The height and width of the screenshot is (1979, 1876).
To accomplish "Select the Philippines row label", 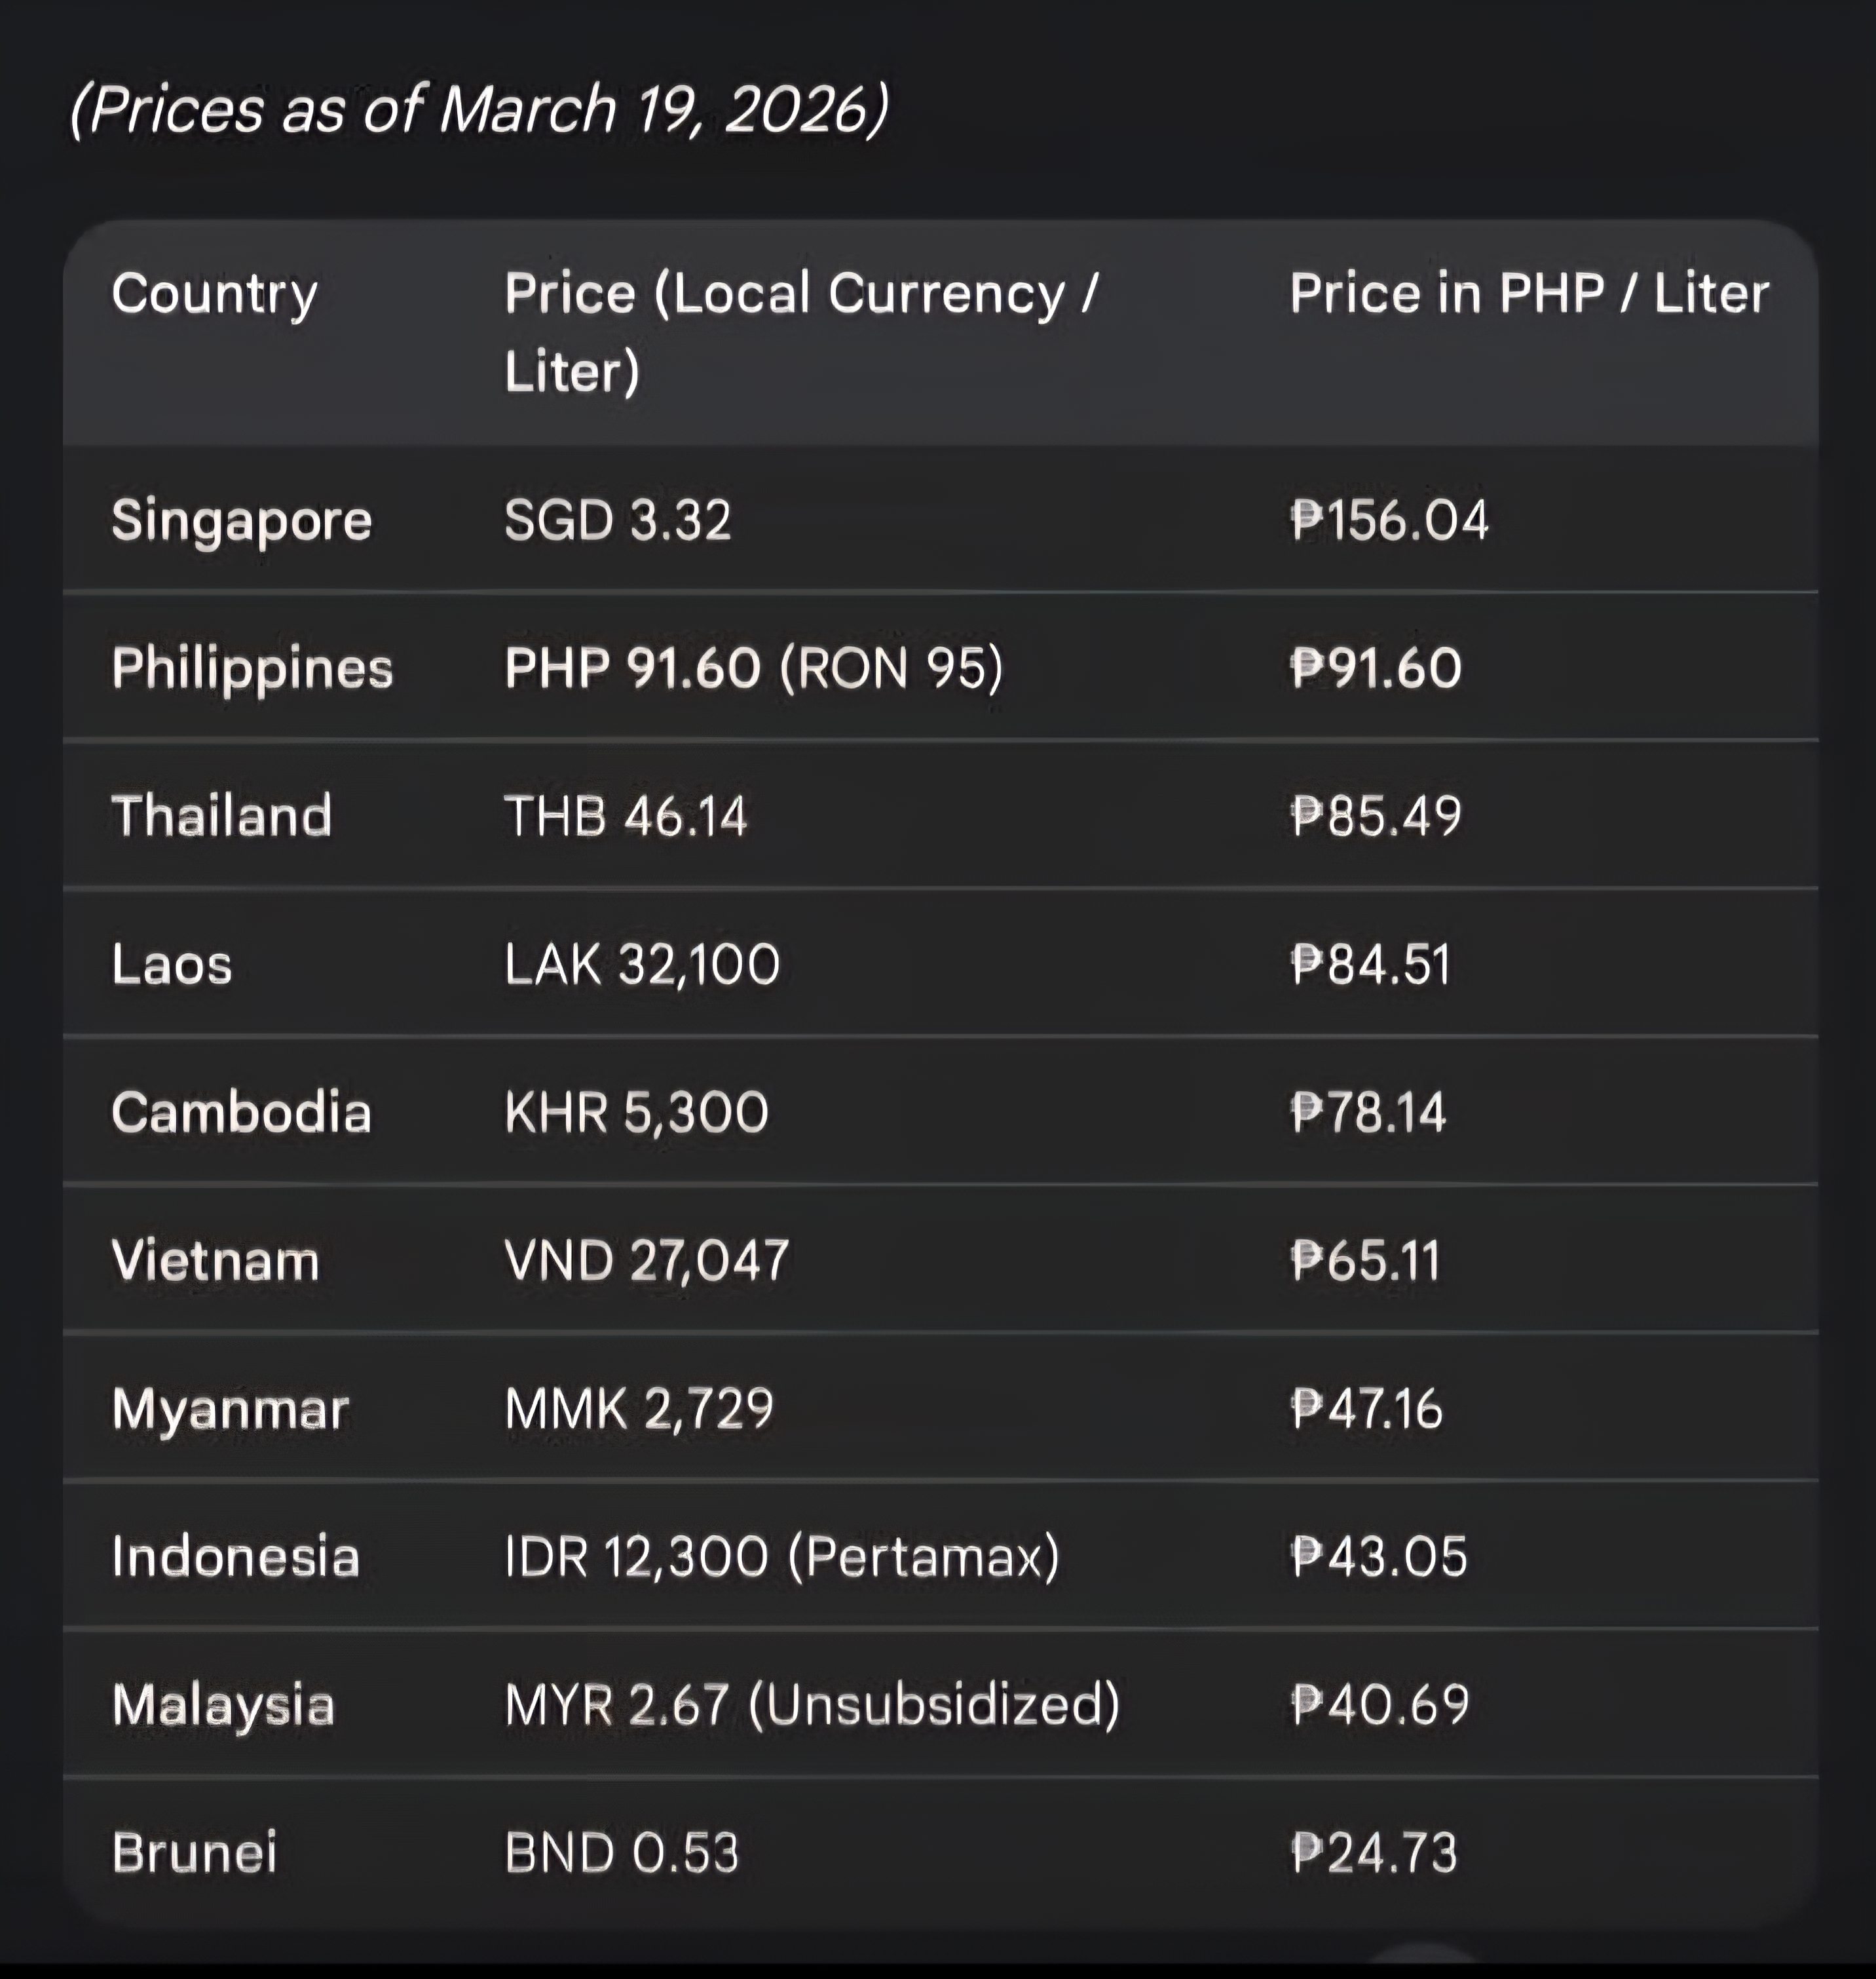I will (x=252, y=668).
